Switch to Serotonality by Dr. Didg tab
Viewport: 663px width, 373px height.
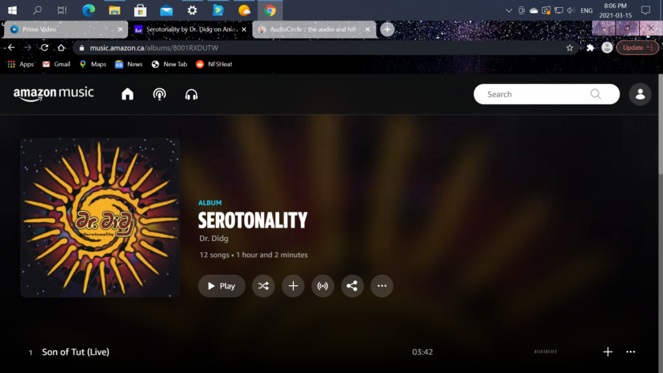click(190, 29)
